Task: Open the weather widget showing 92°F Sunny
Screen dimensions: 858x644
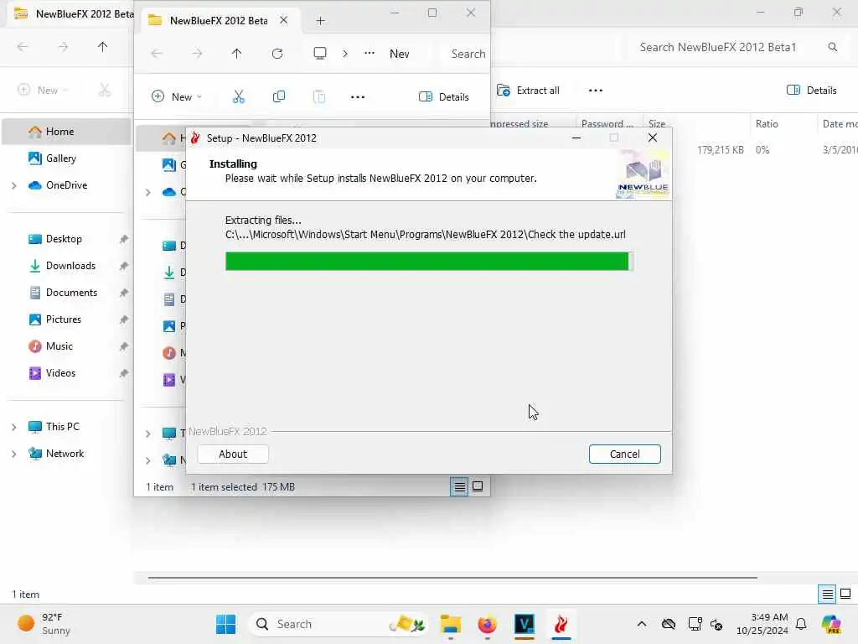Action: pyautogui.click(x=44, y=624)
